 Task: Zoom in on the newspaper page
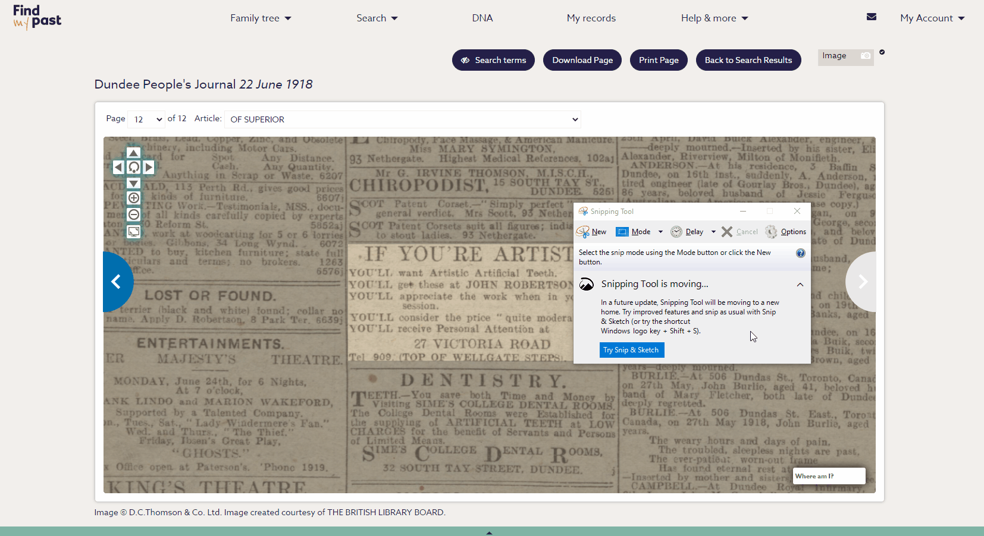(x=134, y=198)
